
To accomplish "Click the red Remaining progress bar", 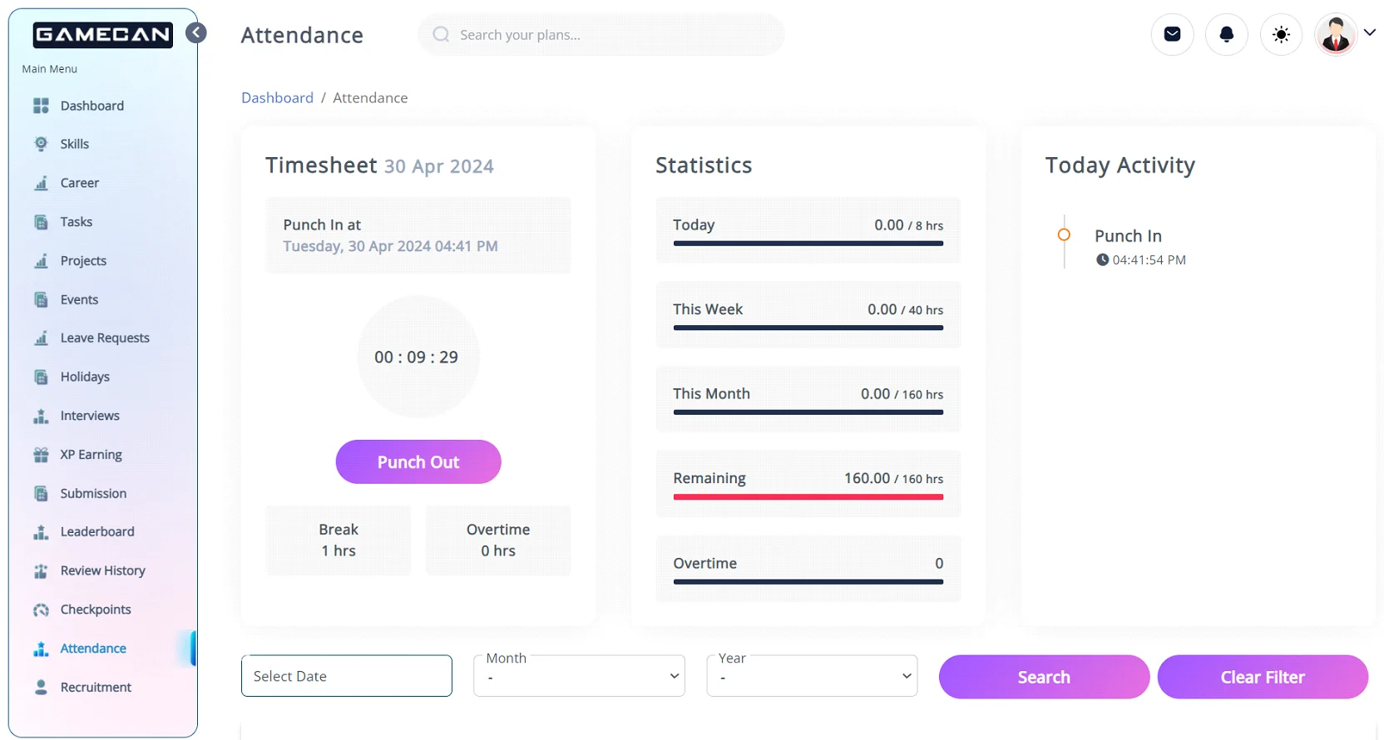I will (x=808, y=497).
